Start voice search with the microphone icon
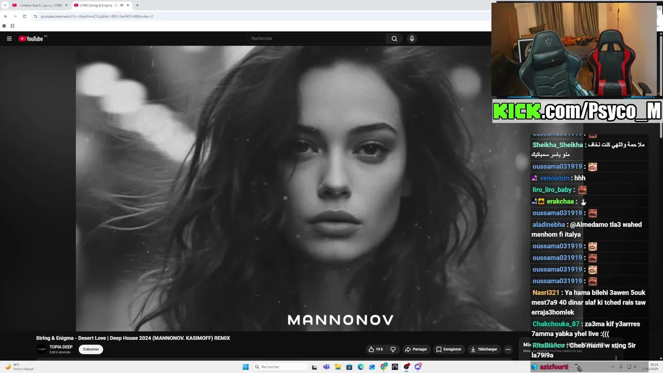The width and height of the screenshot is (663, 373). 412,38
